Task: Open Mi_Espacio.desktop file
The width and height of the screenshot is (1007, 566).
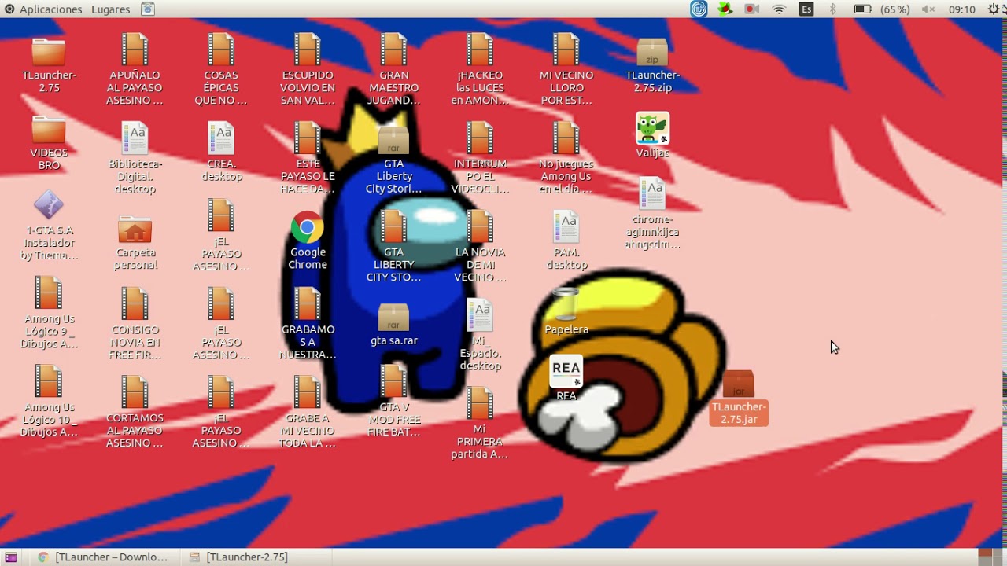Action: [x=480, y=316]
